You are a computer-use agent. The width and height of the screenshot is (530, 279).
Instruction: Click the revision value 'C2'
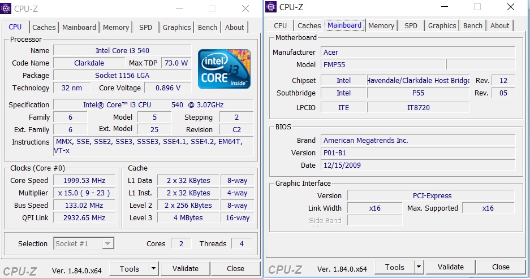click(236, 129)
